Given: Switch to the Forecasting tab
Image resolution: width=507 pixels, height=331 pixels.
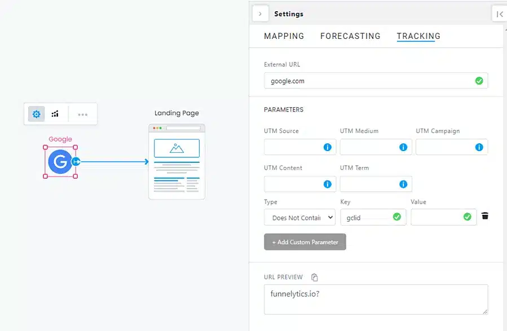Looking at the screenshot, I should pyautogui.click(x=350, y=36).
